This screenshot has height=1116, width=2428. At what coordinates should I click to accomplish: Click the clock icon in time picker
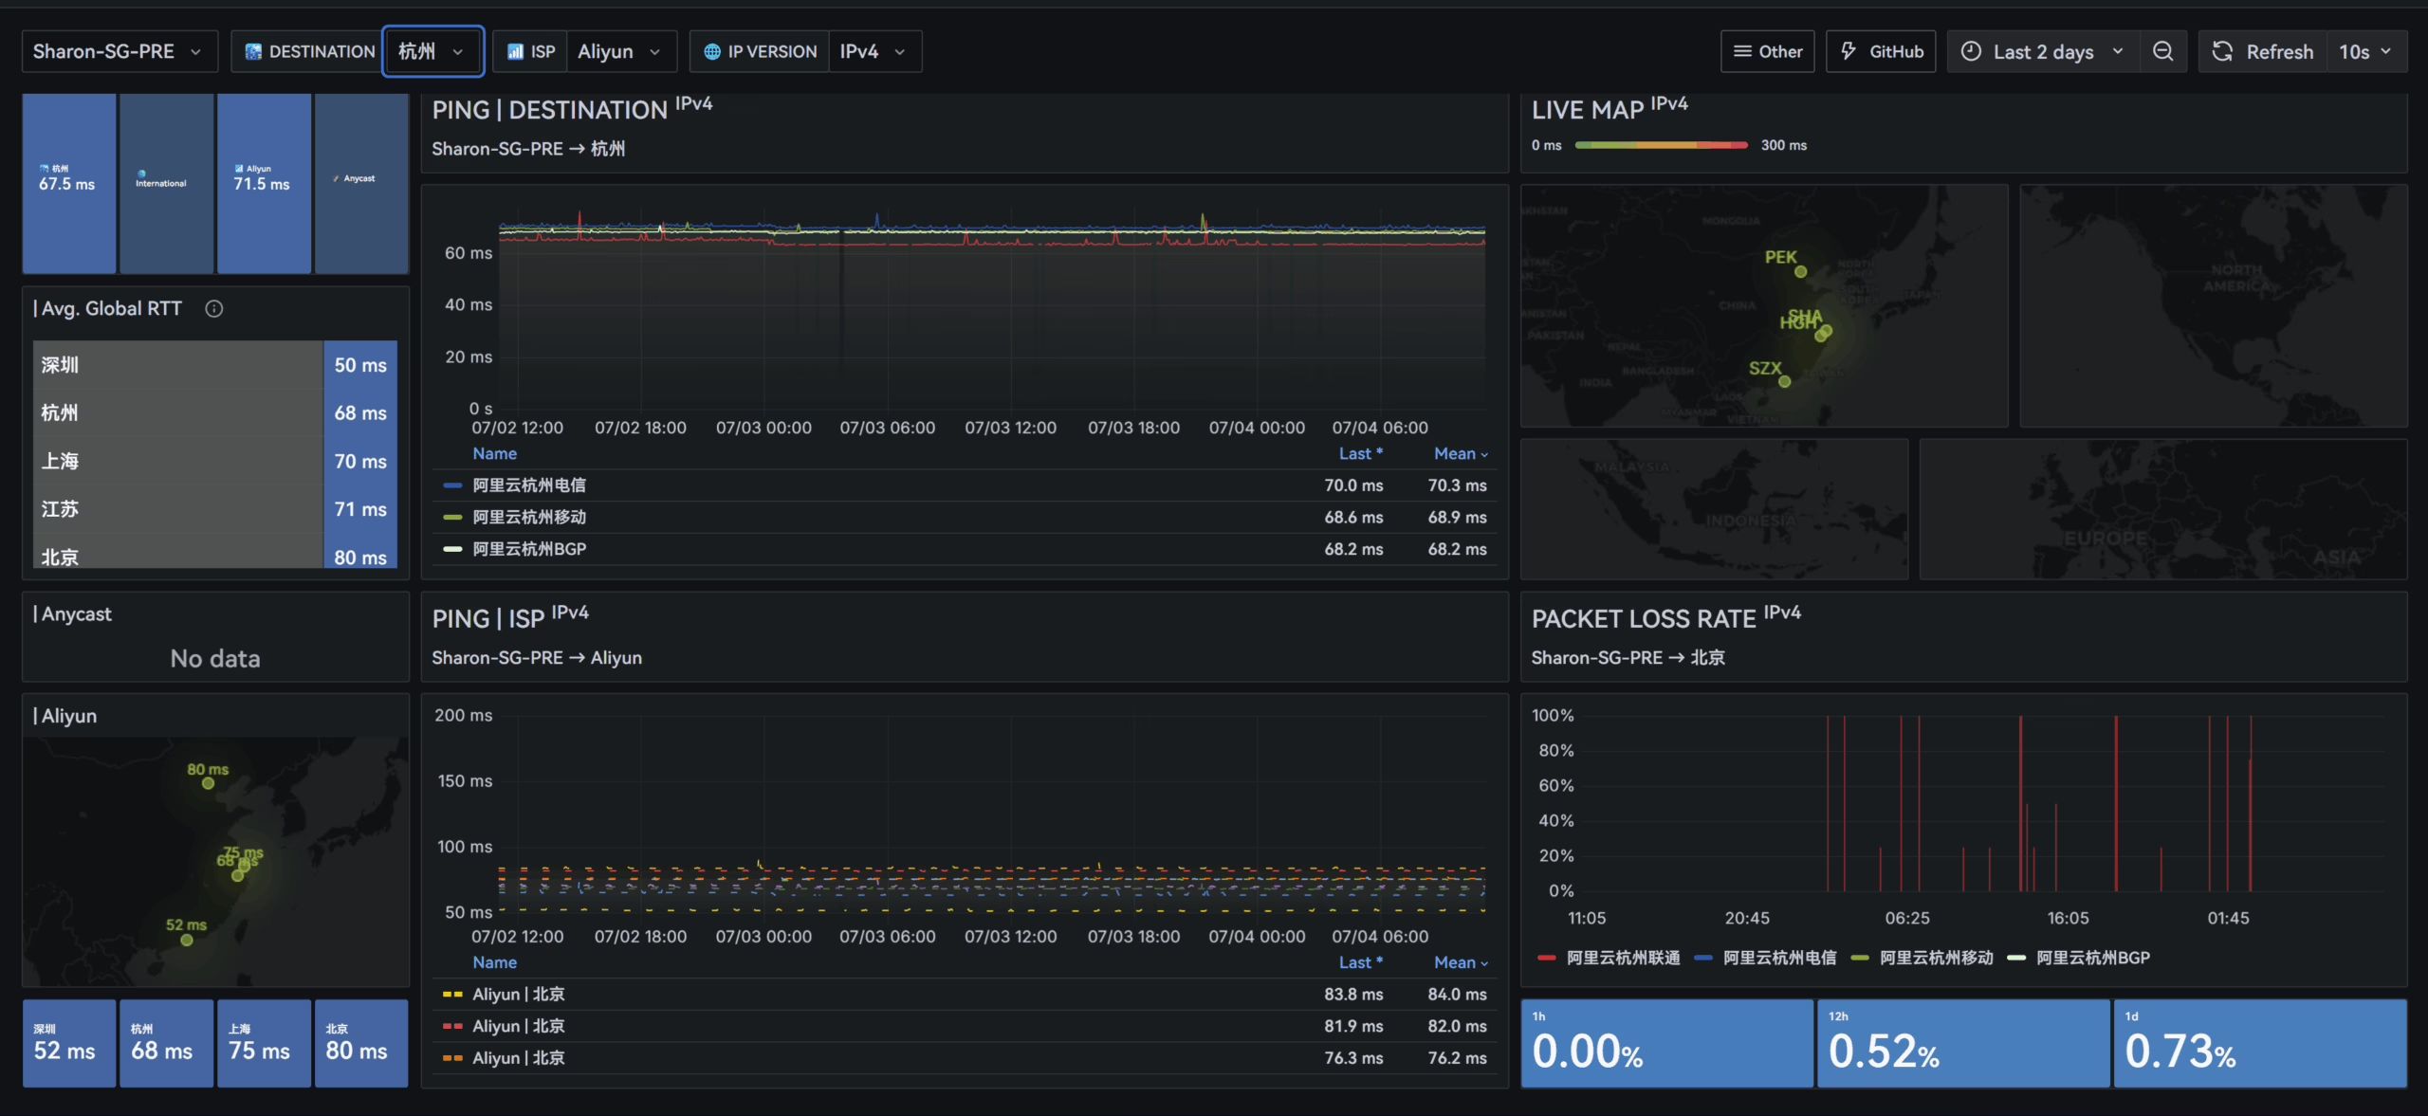point(1971,51)
